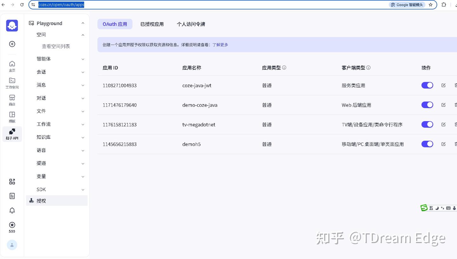Screen dimensions: 457x259
Task: Turn off the demo-coze-java app toggle
Action: pos(427,105)
